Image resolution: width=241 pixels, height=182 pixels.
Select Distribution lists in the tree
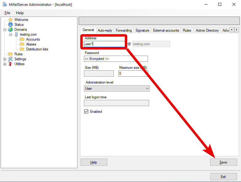click(37, 49)
